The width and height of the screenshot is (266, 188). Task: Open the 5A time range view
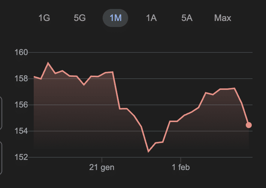[x=187, y=18]
